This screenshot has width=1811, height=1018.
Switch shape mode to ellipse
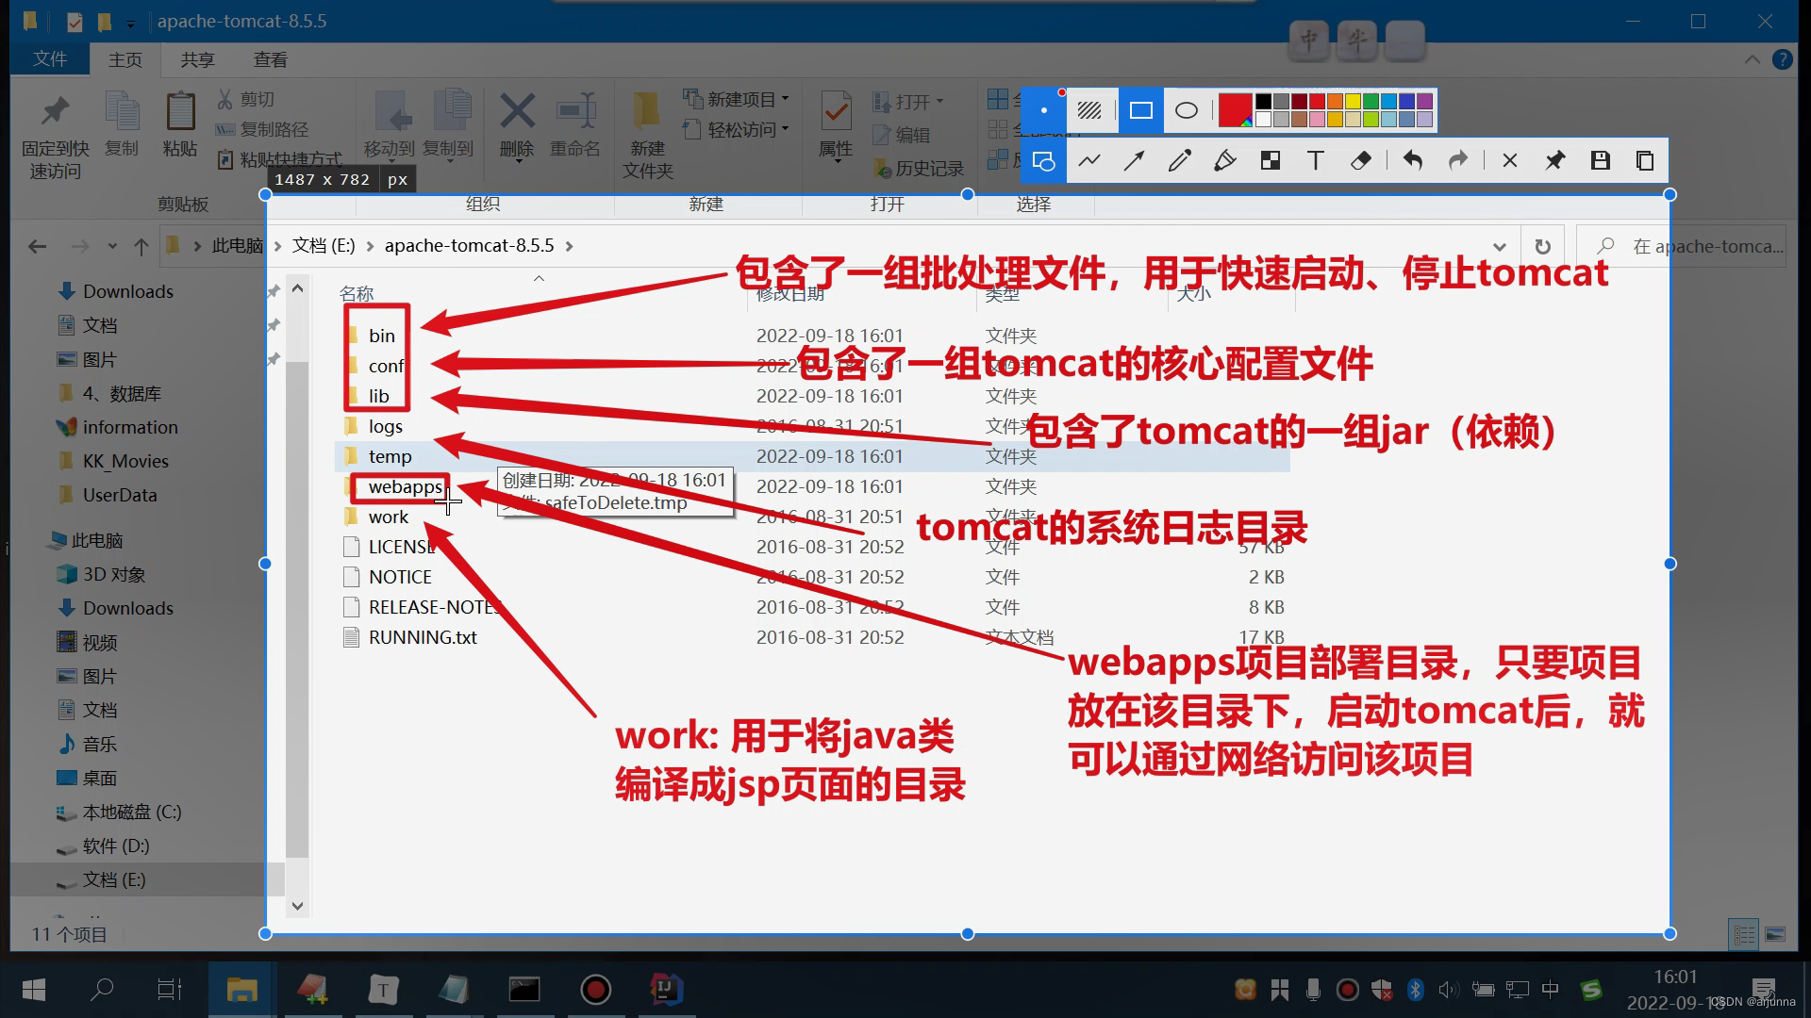coord(1187,111)
